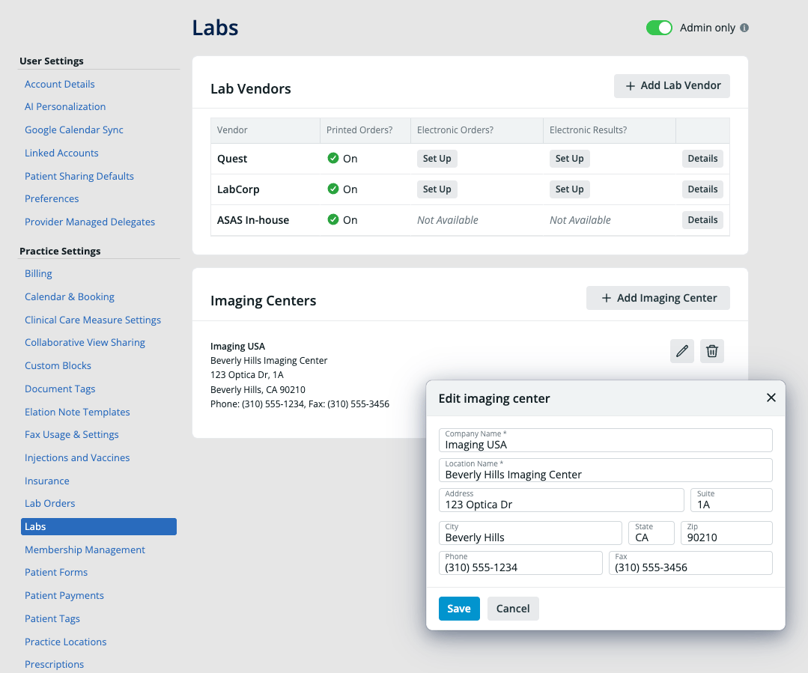Open Provider Managed Delegates
Image resolution: width=808 pixels, height=673 pixels.
(90, 222)
